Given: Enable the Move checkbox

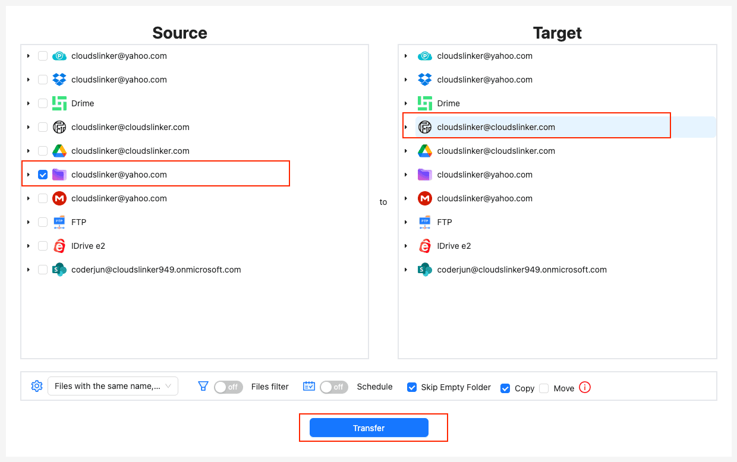Looking at the screenshot, I should tap(544, 388).
